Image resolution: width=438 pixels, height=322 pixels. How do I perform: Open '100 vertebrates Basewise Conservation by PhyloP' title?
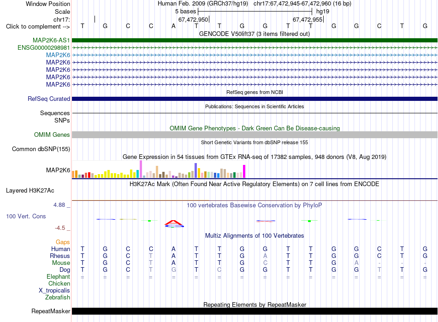pos(254,205)
